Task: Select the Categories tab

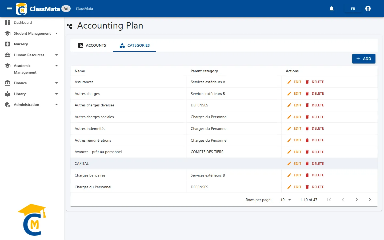Action: 134,45
